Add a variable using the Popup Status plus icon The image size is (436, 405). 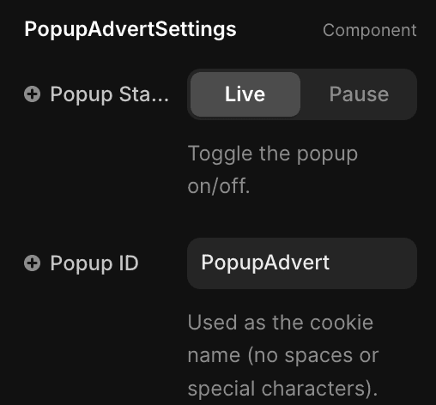[32, 94]
